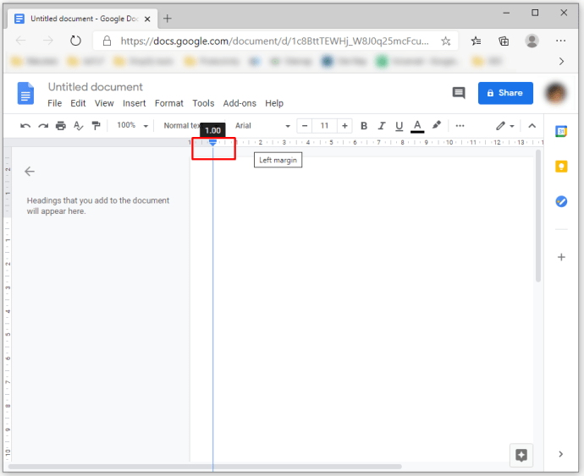
Task: Open Google Keep in the side panel
Action: click(x=561, y=167)
